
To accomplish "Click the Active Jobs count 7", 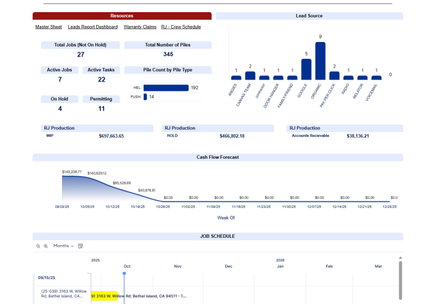I will [x=60, y=80].
